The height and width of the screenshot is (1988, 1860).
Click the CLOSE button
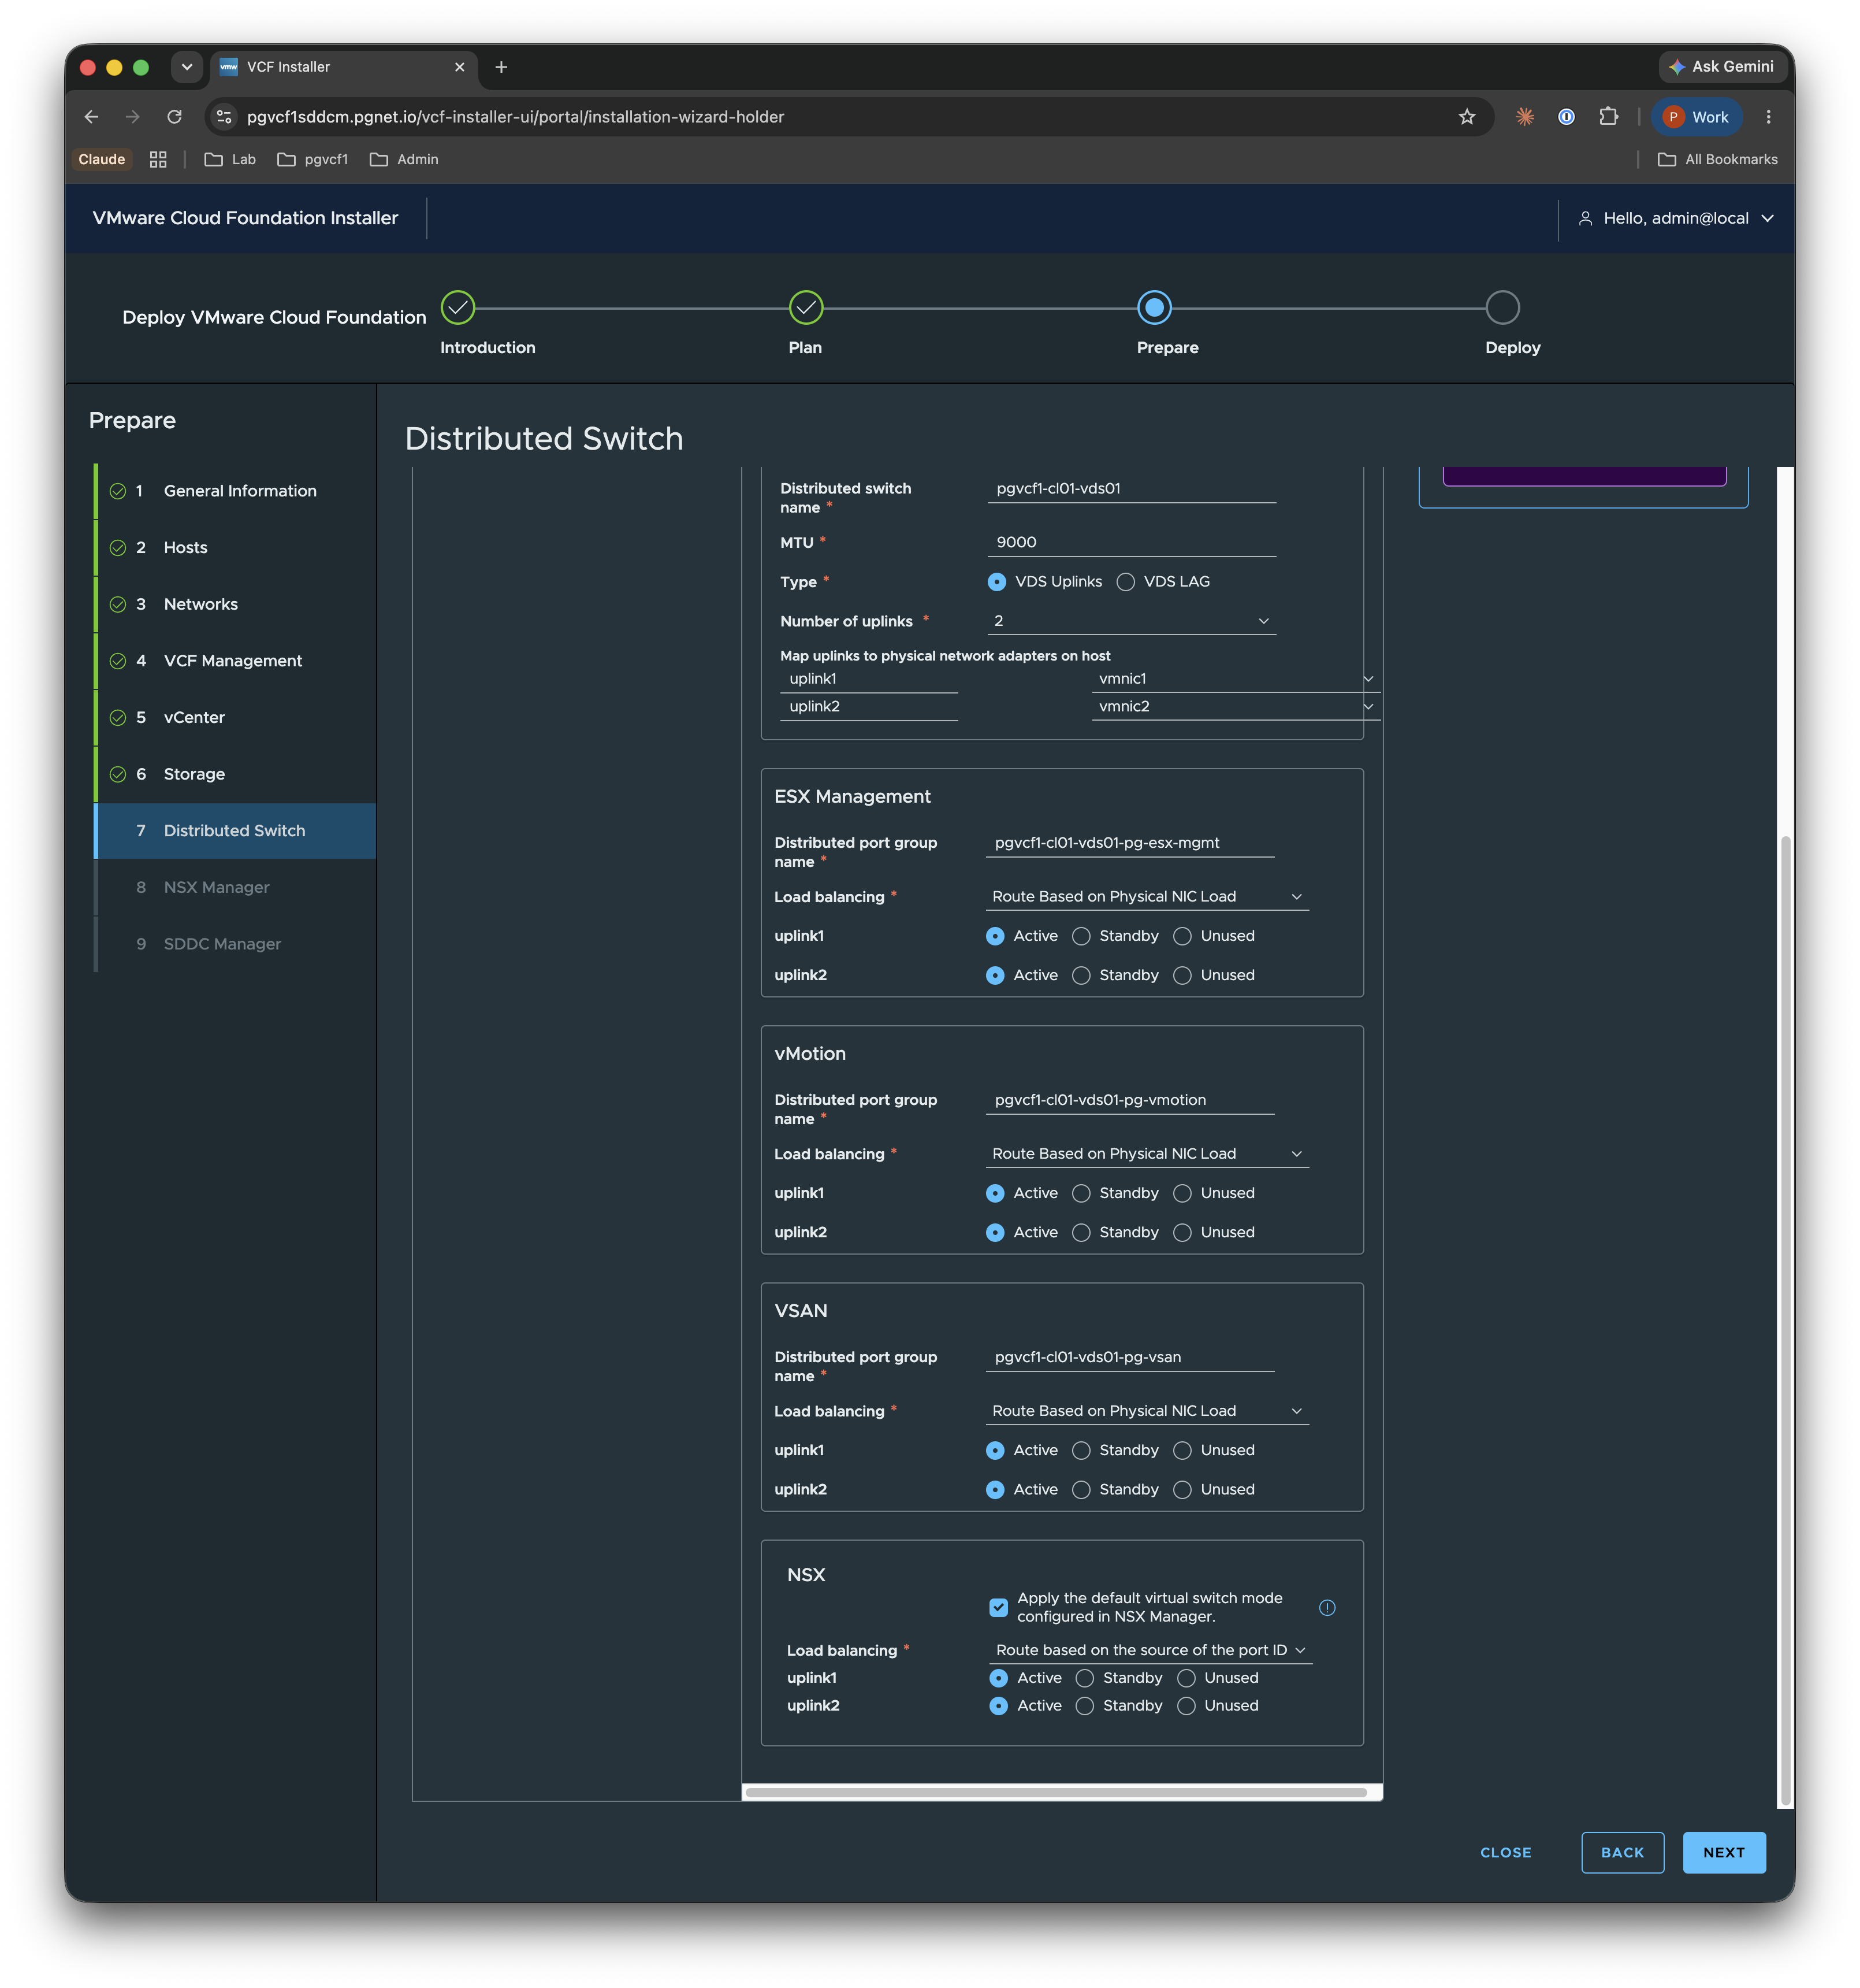(1505, 1853)
